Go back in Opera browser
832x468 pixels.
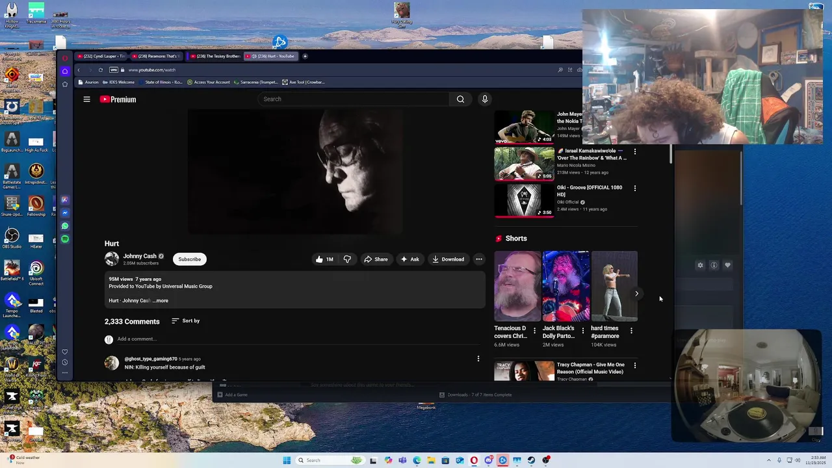pyautogui.click(x=79, y=70)
